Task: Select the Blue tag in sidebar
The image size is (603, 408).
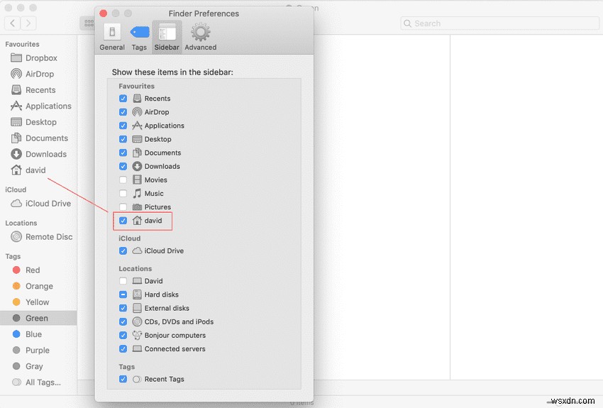Action: tap(38, 334)
